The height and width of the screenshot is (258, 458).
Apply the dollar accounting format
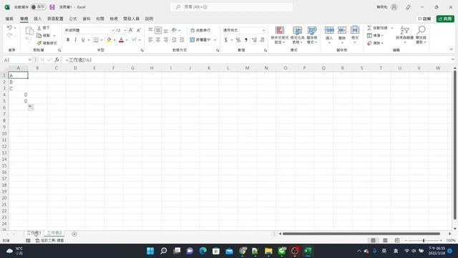pos(226,40)
